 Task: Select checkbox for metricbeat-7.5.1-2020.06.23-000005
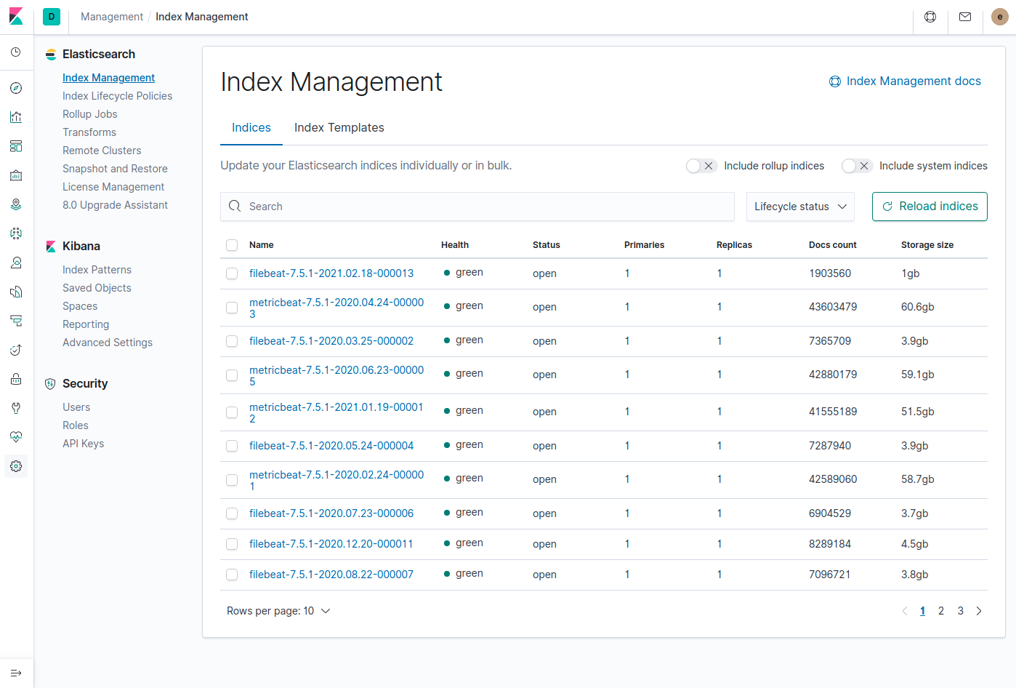[232, 375]
